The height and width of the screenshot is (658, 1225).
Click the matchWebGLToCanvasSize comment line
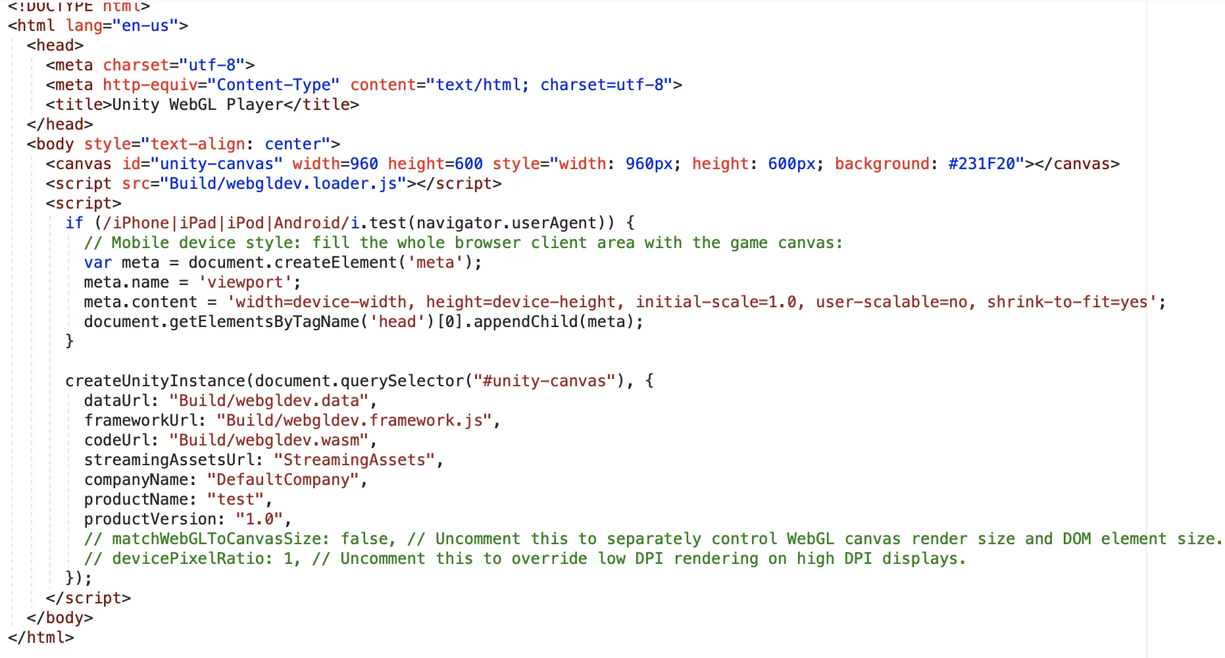click(x=653, y=539)
